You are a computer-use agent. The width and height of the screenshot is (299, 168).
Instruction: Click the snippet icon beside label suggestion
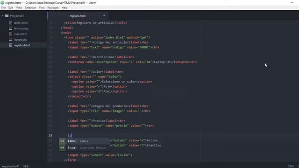62,141
